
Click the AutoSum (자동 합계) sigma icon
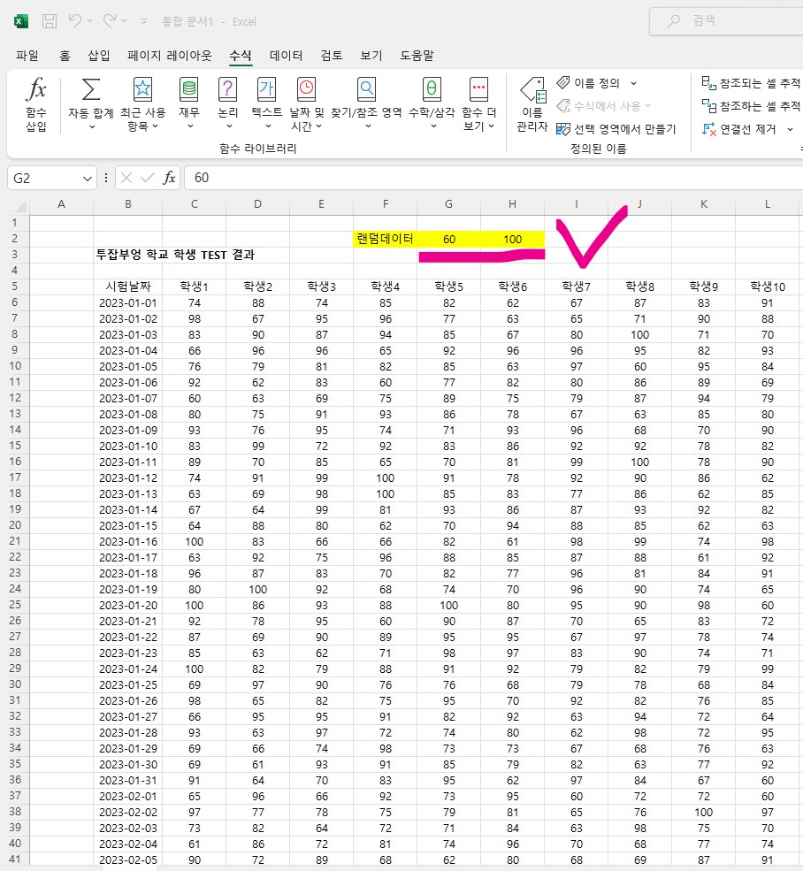(x=91, y=89)
